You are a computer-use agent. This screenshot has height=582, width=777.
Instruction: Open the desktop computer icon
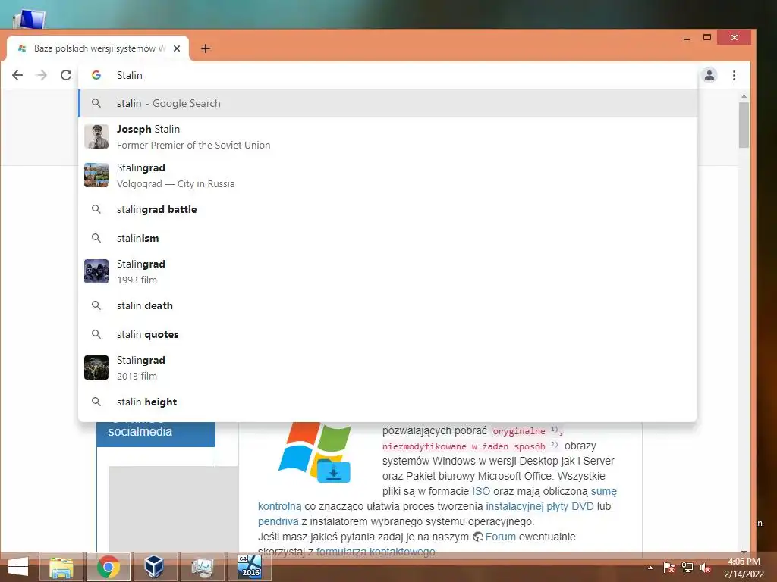pos(30,19)
